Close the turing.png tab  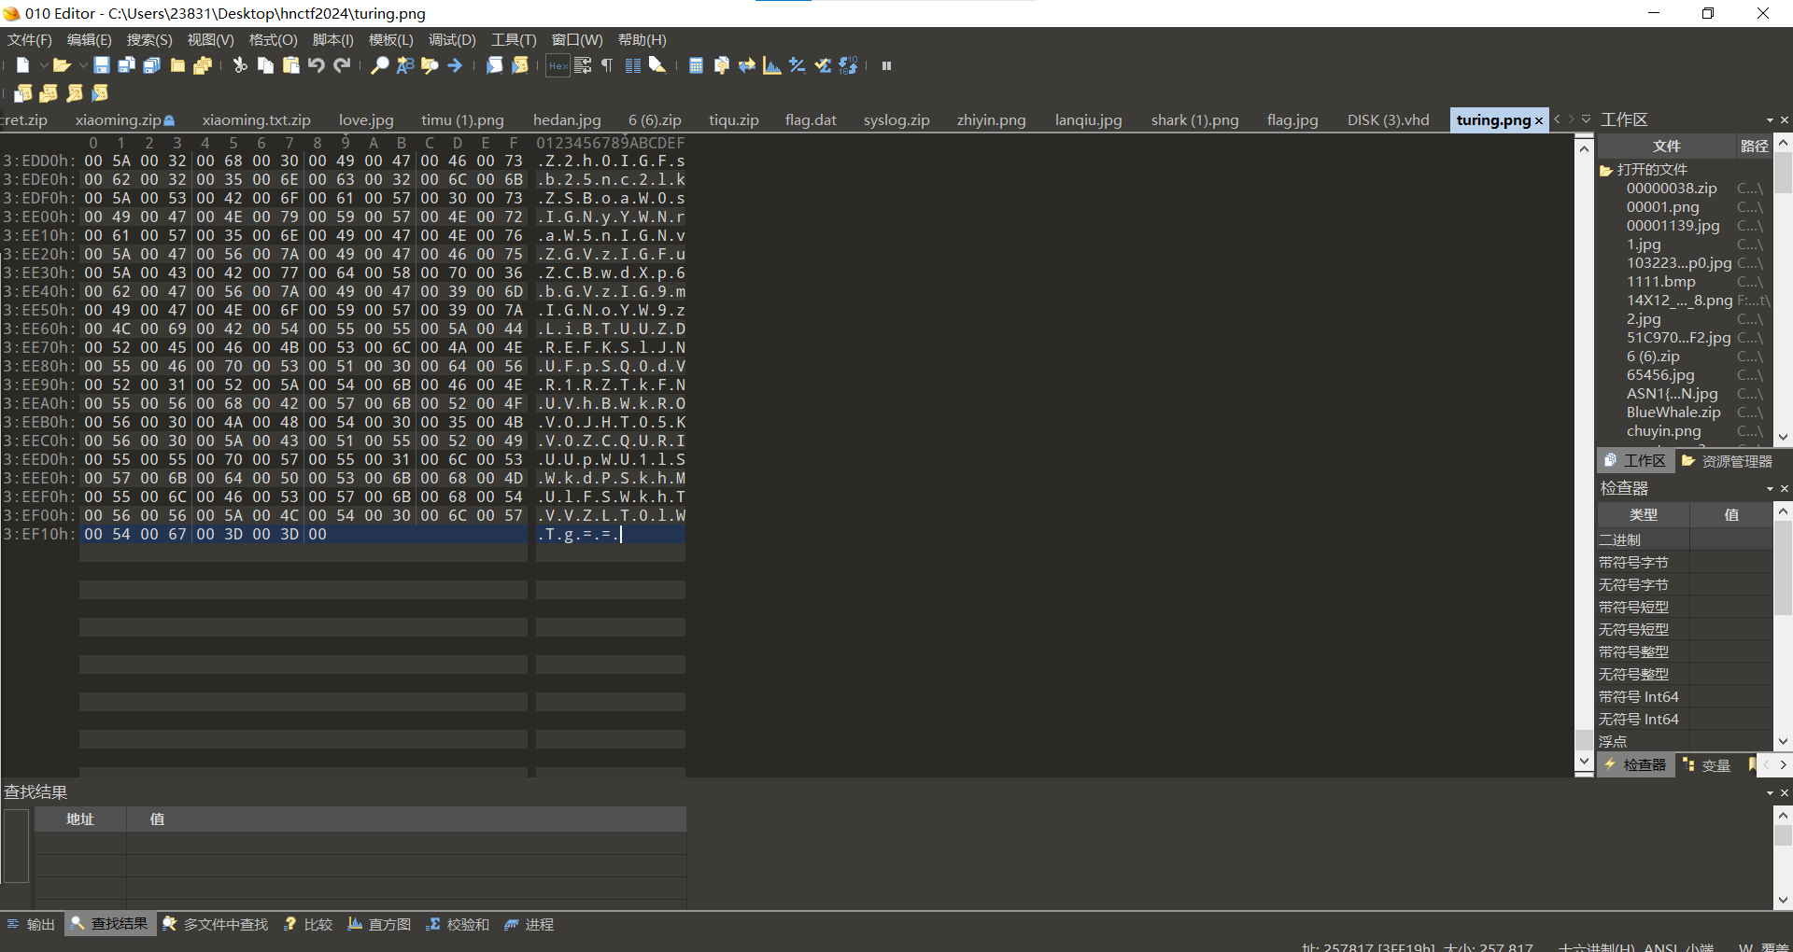click(1539, 120)
